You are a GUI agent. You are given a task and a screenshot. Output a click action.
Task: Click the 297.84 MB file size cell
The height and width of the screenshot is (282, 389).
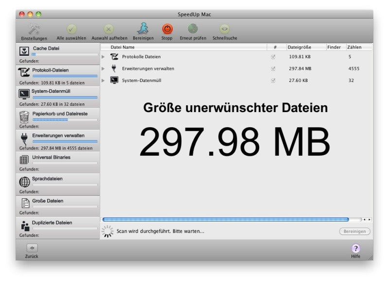pos(300,68)
